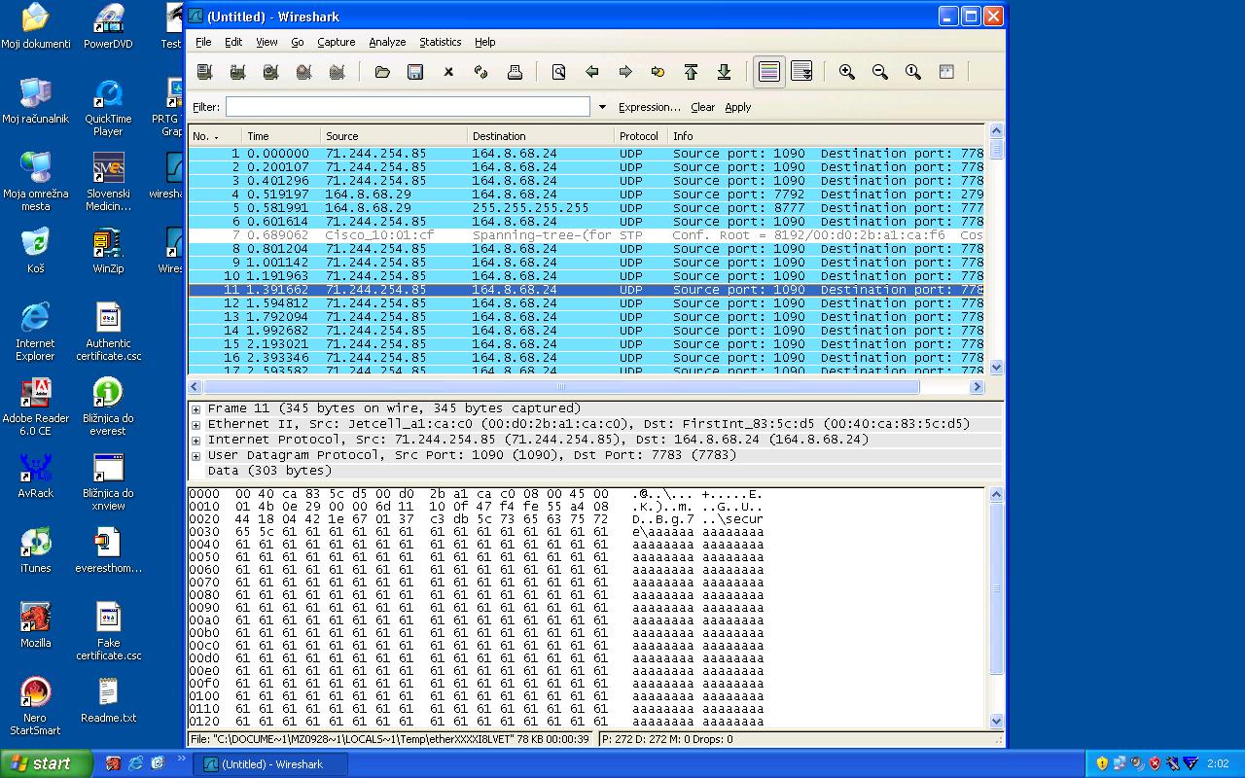Close the capture file X icon

point(448,72)
